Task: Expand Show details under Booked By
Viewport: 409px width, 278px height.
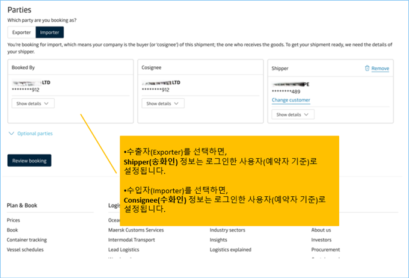Action: tap(33, 103)
